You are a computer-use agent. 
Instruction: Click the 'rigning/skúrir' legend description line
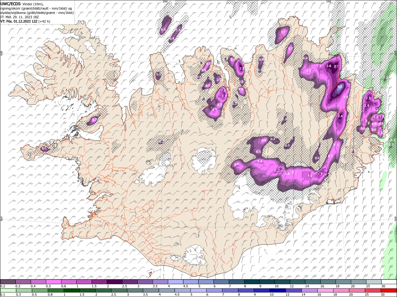[37, 8]
